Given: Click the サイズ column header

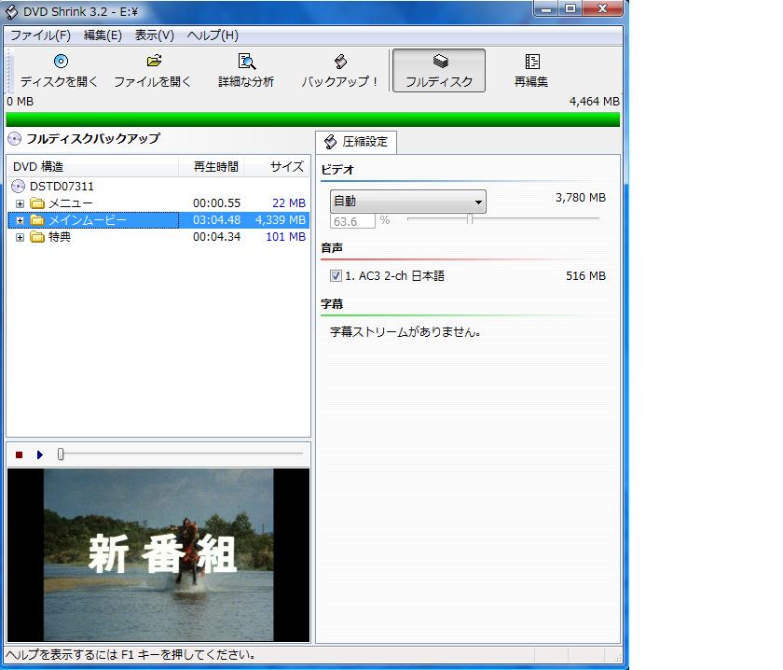Looking at the screenshot, I should (286, 167).
